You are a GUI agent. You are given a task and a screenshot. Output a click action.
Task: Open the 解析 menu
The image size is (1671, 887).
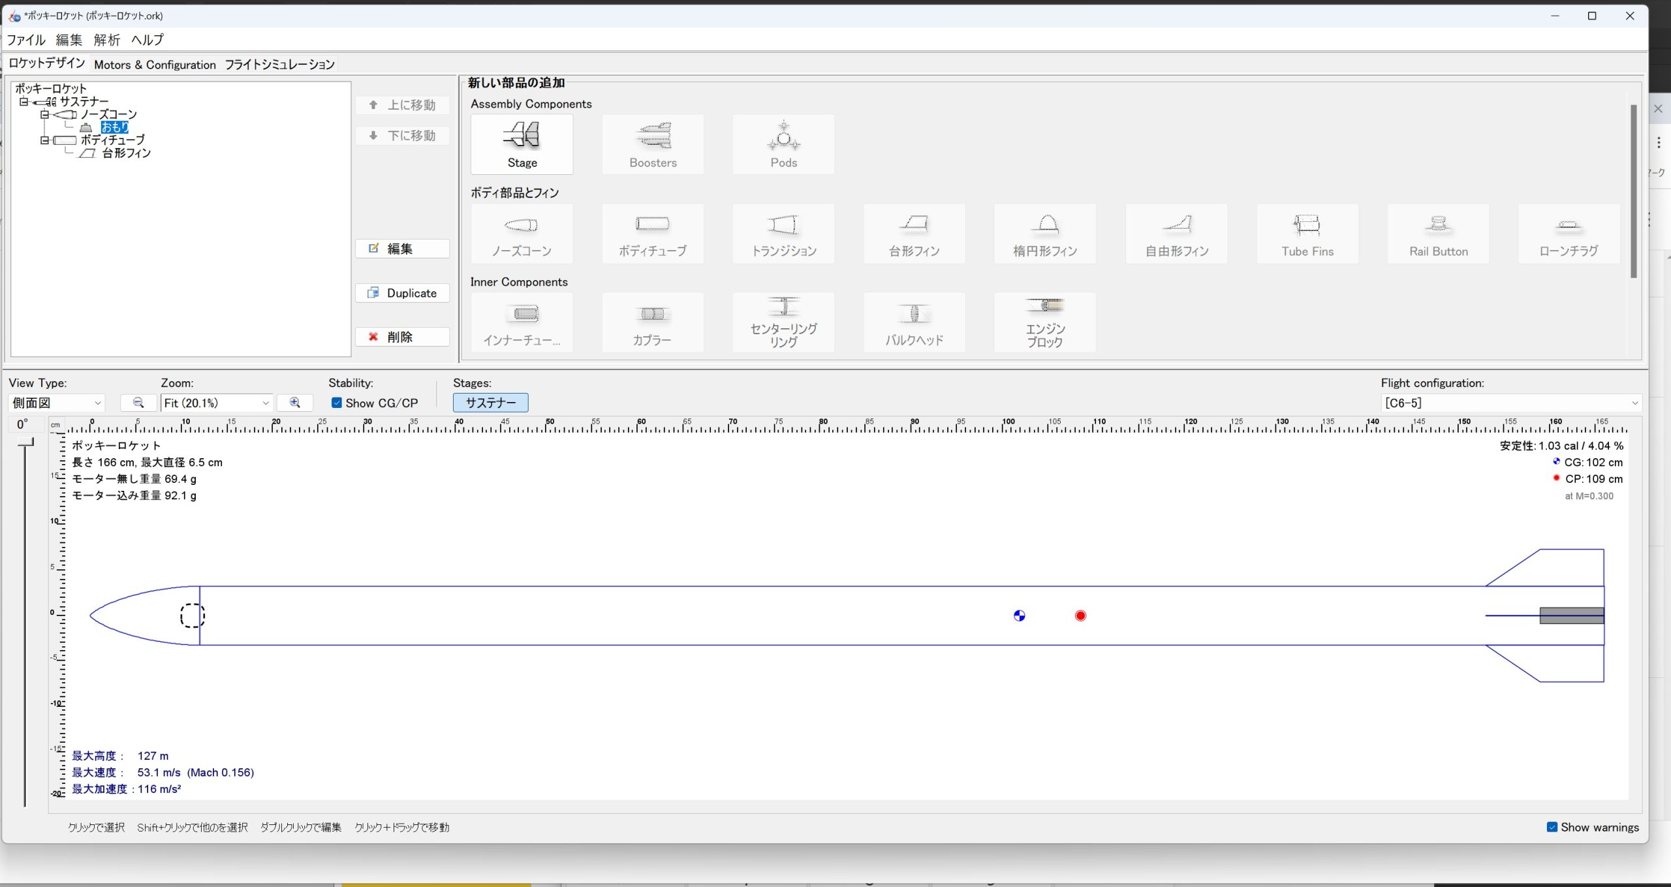pos(106,40)
